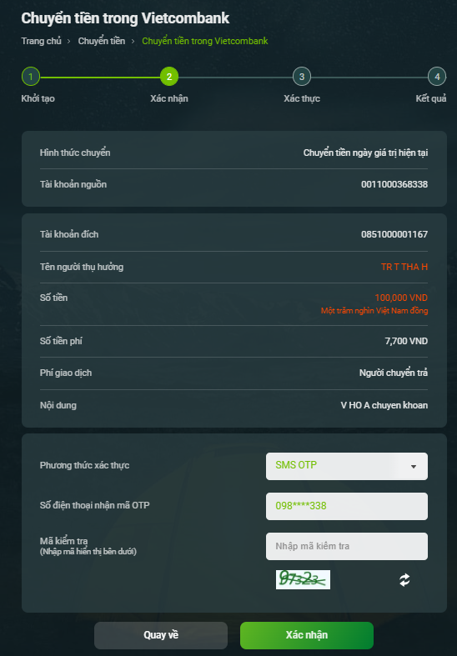Click the Quay về button
Viewport: 457px width, 656px height.
(x=161, y=635)
